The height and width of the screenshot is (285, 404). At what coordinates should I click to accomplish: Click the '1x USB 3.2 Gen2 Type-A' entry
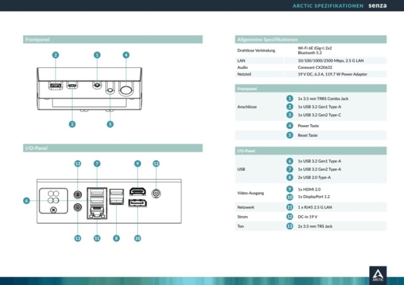tap(320, 169)
